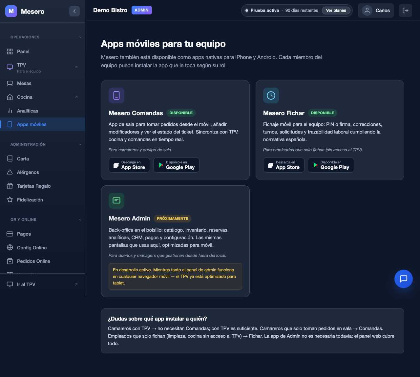Image resolution: width=420 pixels, height=377 pixels.
Task: Click the DISPONIBLE badge on Mesero Comandas
Action: (181, 113)
